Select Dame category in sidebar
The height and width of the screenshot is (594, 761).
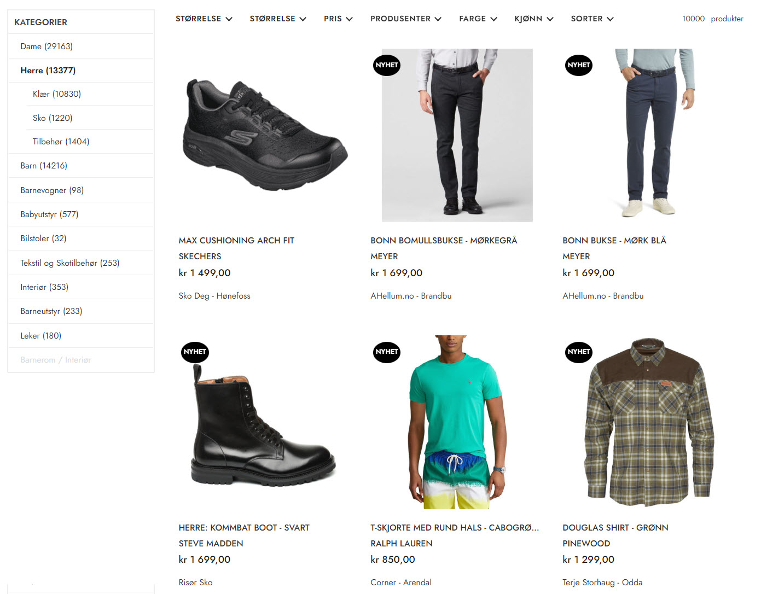click(47, 46)
